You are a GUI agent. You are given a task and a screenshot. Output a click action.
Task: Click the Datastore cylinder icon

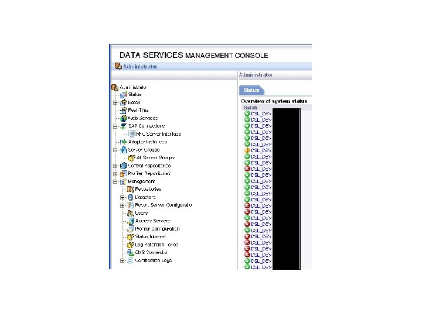(131, 197)
